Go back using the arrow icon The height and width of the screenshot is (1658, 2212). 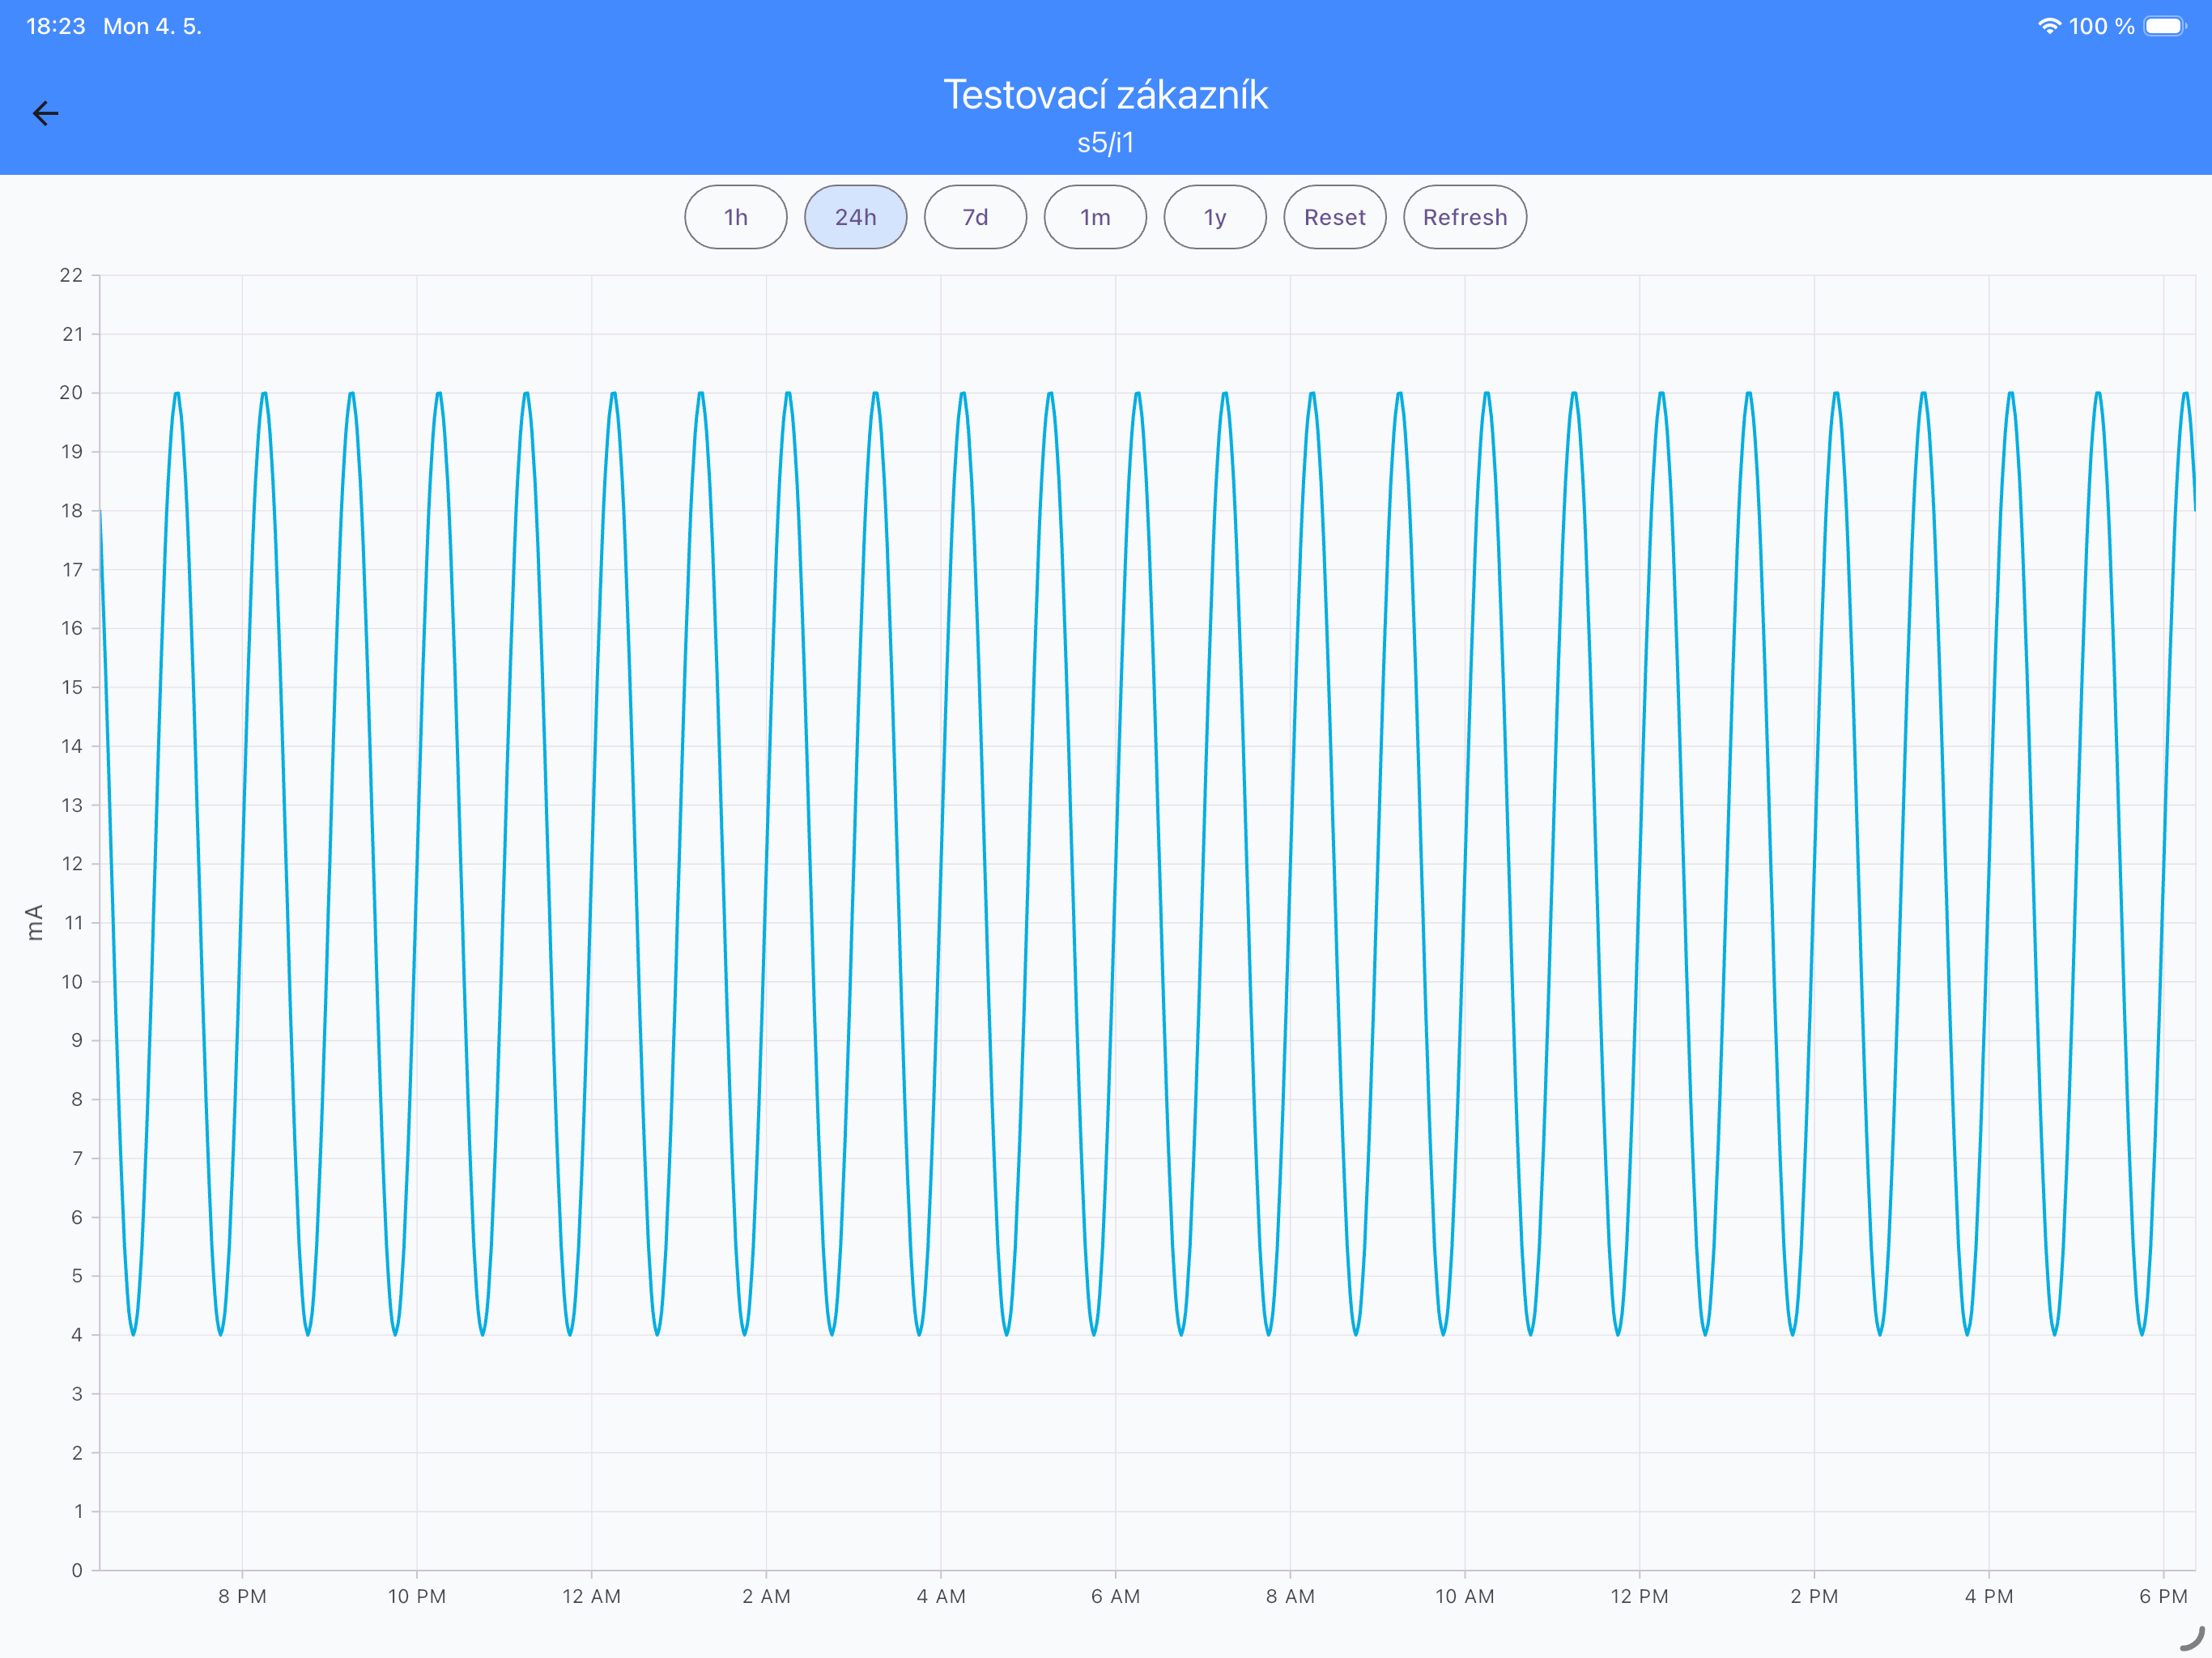click(x=46, y=113)
